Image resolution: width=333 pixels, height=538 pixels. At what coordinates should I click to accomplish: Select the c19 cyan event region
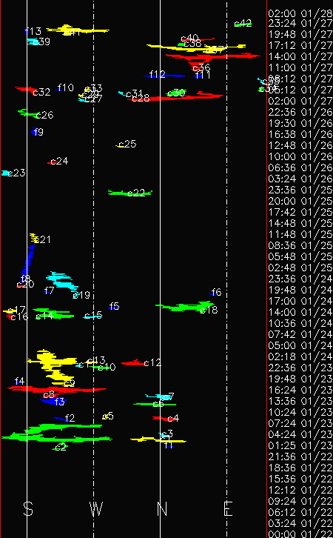click(62, 281)
